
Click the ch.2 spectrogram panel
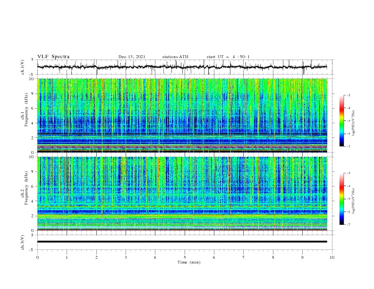pyautogui.click(x=182, y=194)
